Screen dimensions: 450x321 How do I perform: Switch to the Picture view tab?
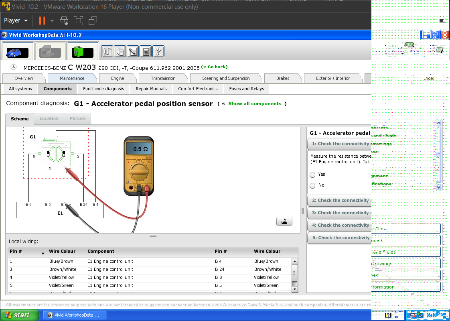click(x=77, y=119)
